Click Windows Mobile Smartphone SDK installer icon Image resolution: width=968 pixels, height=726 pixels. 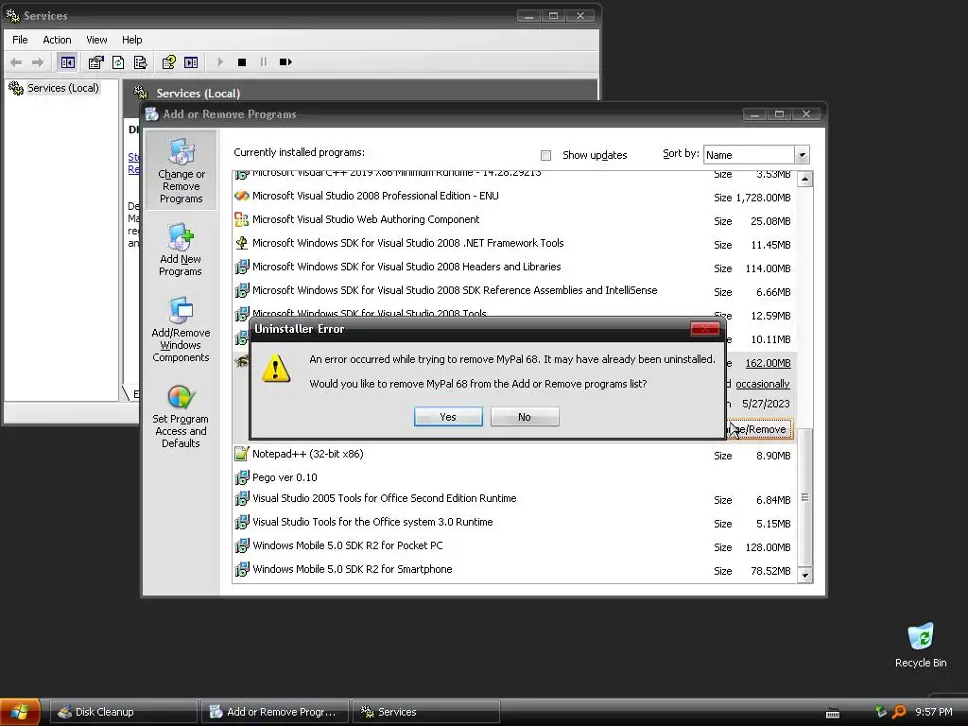coord(241,568)
